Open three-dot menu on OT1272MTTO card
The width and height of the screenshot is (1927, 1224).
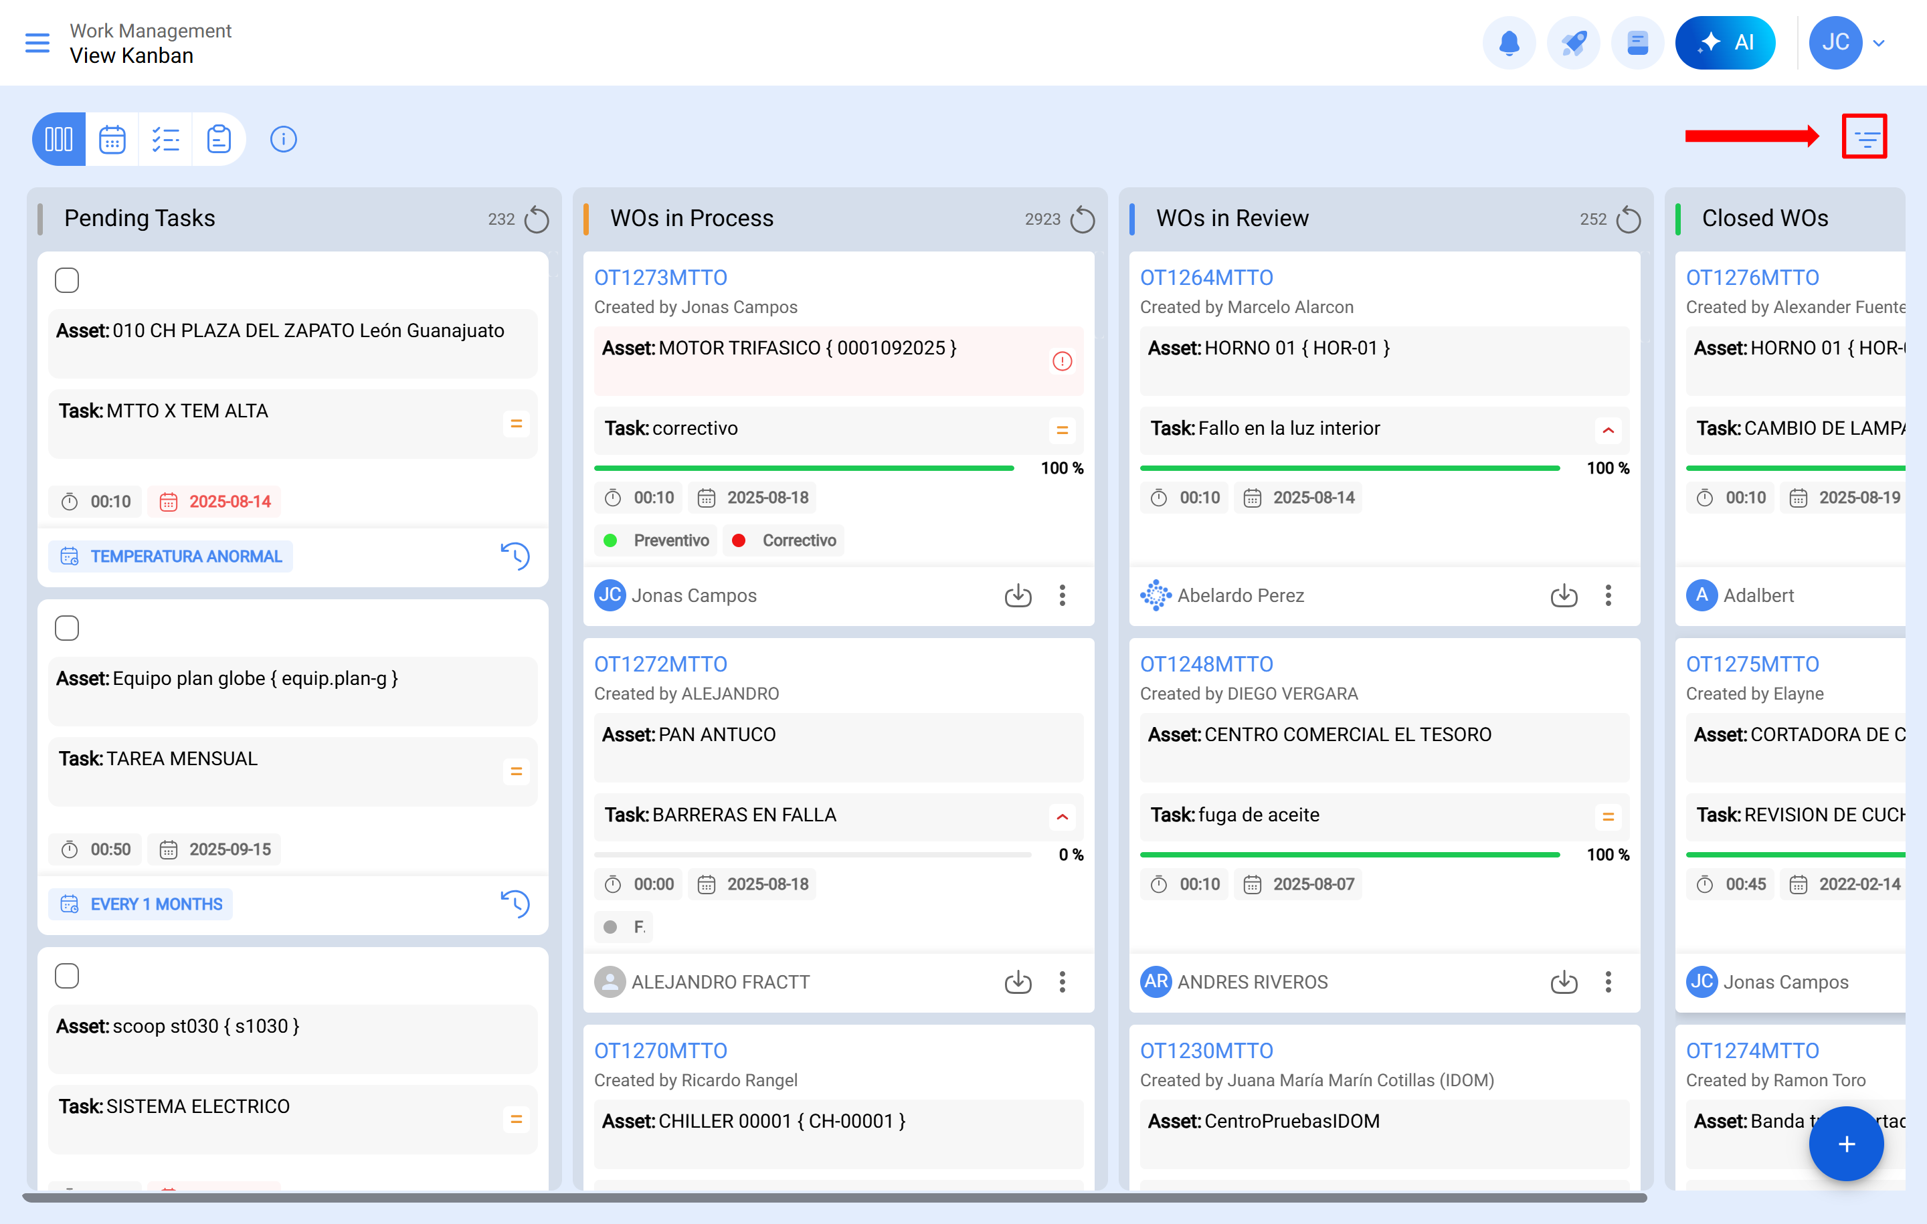pos(1062,982)
